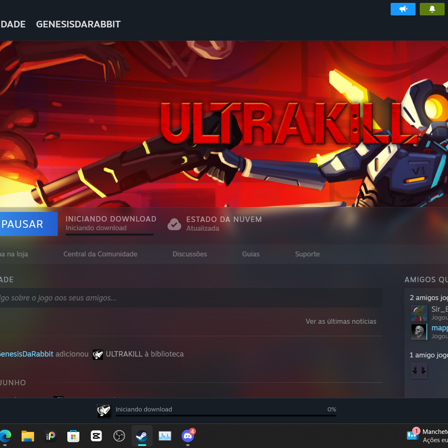Go to Central da Comunidade tab
The height and width of the screenshot is (448, 448).
100,254
